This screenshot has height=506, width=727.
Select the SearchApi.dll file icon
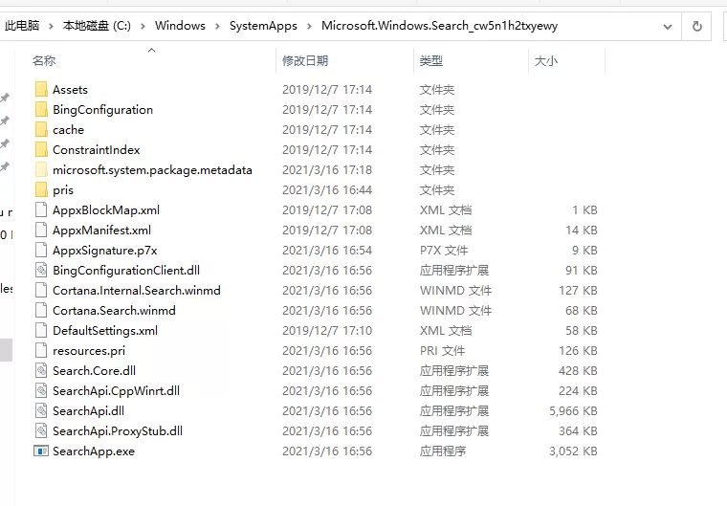(41, 411)
